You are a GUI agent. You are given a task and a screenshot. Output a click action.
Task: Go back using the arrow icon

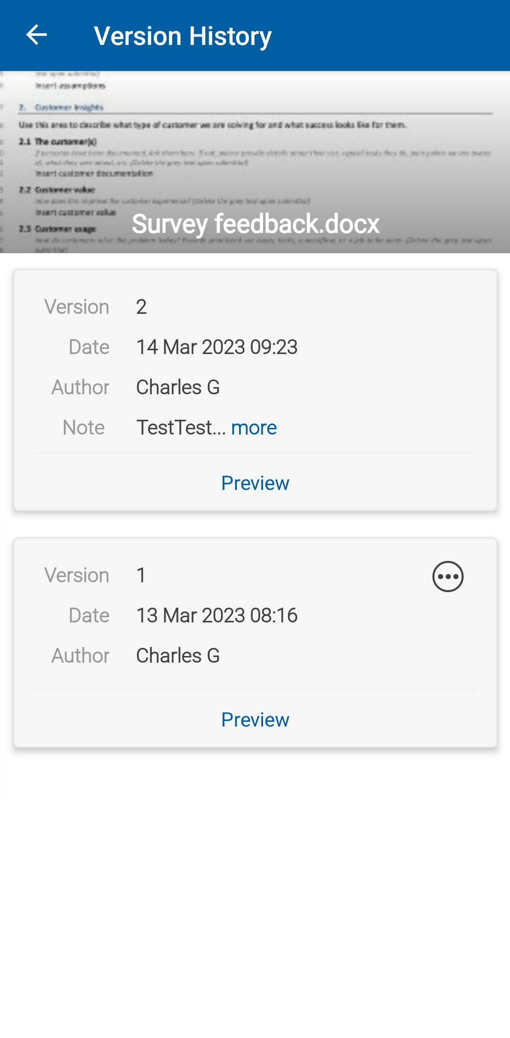coord(36,35)
